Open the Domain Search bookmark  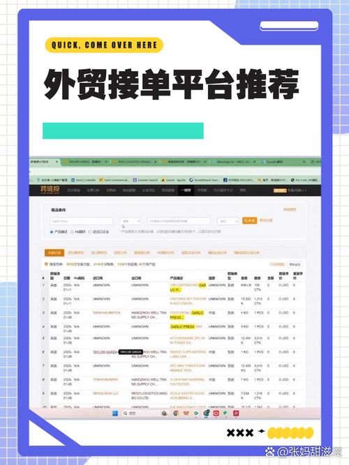click(145, 180)
